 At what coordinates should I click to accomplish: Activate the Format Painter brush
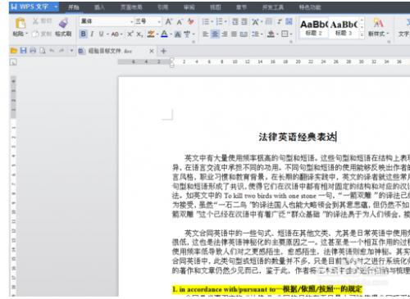click(63, 23)
